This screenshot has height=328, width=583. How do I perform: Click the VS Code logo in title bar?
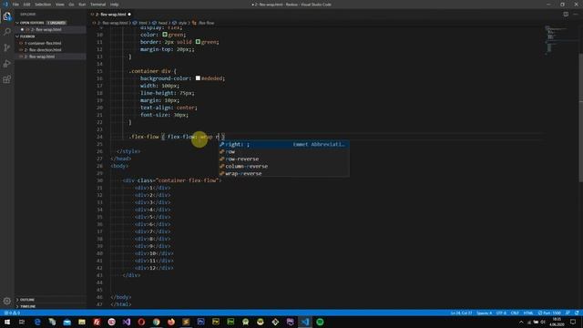(5, 5)
